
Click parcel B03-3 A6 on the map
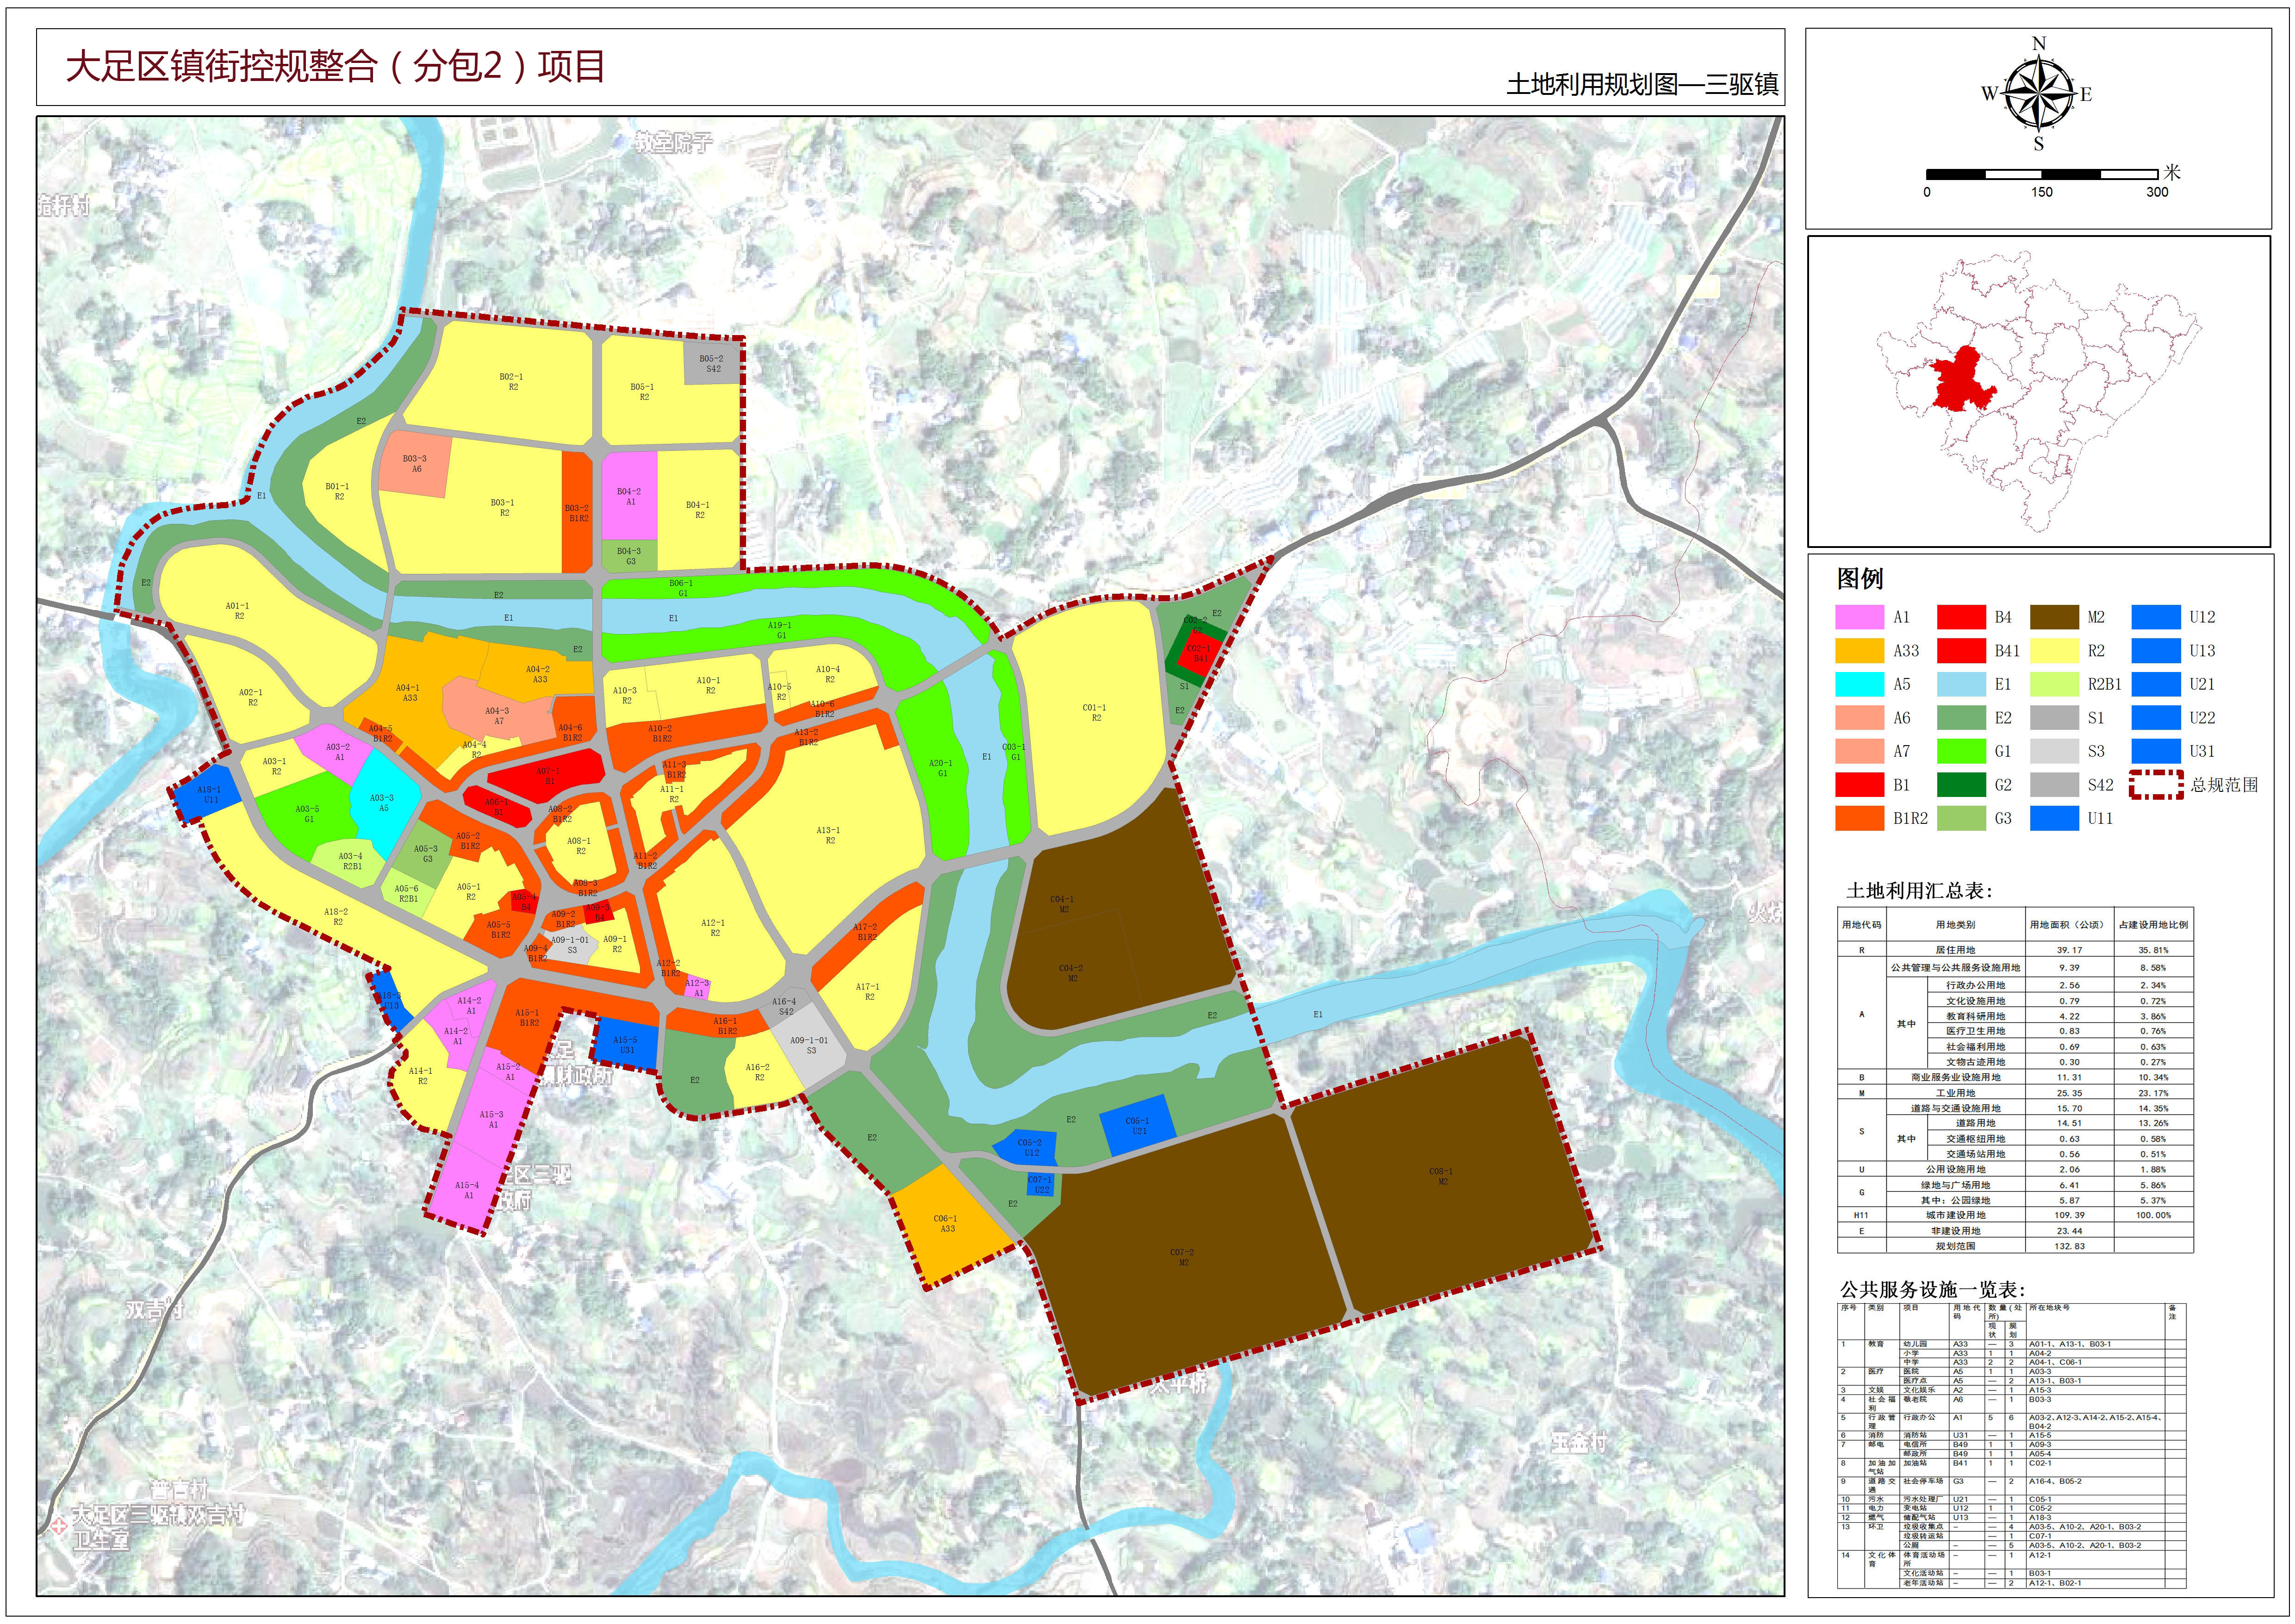[x=415, y=464]
